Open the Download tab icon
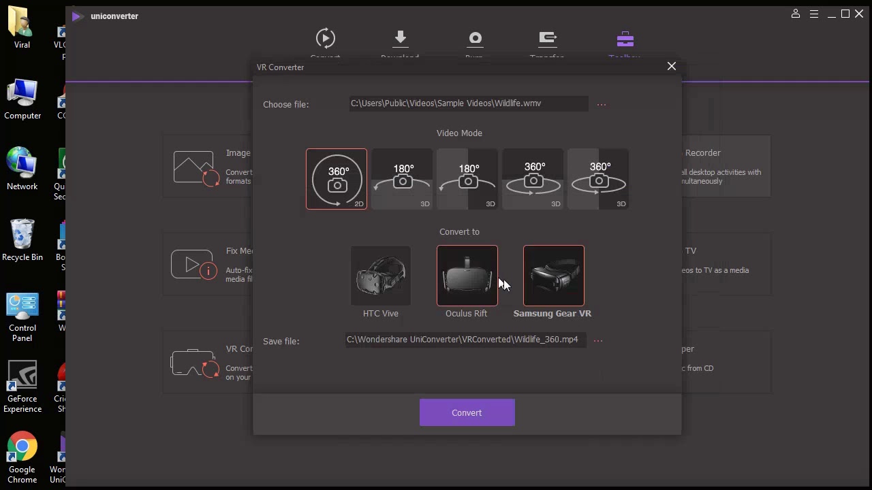The image size is (872, 490). 400,38
